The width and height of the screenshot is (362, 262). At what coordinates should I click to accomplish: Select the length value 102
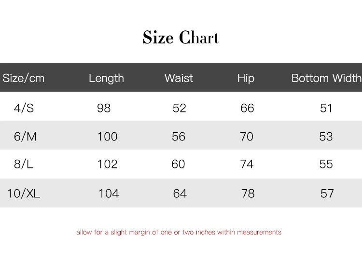pyautogui.click(x=107, y=165)
